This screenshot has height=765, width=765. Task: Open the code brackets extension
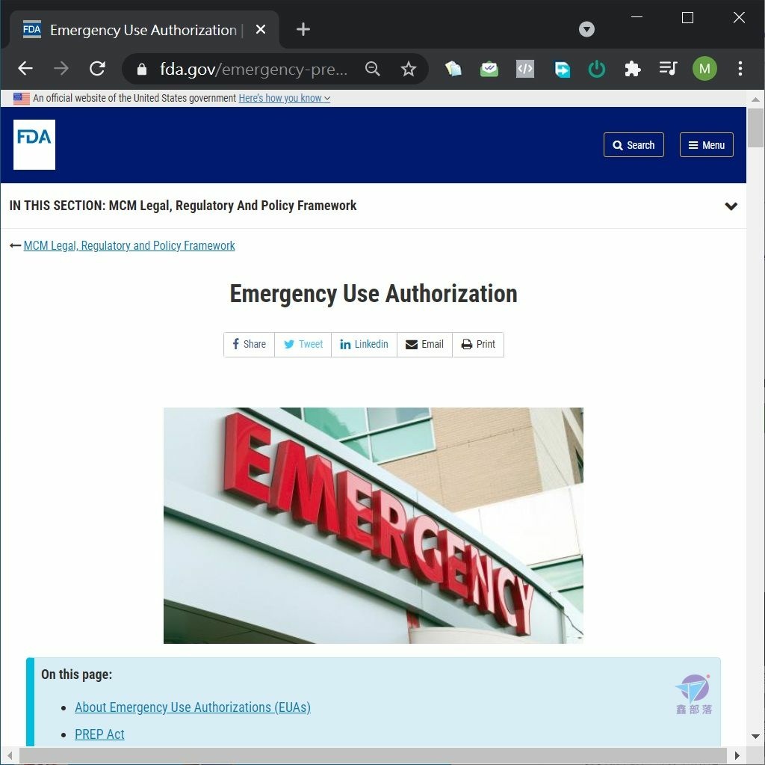point(525,69)
